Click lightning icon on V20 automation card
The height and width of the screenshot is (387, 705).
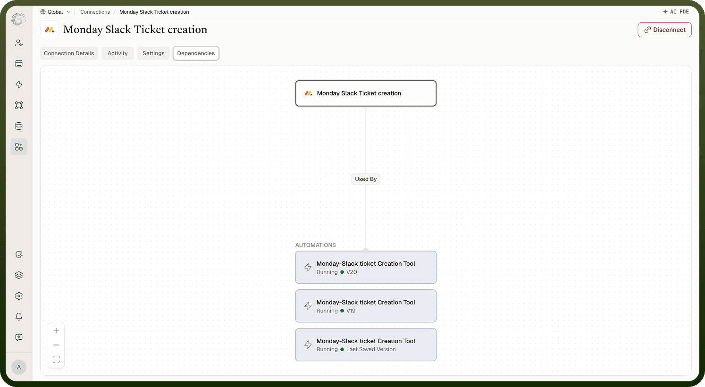pos(308,268)
